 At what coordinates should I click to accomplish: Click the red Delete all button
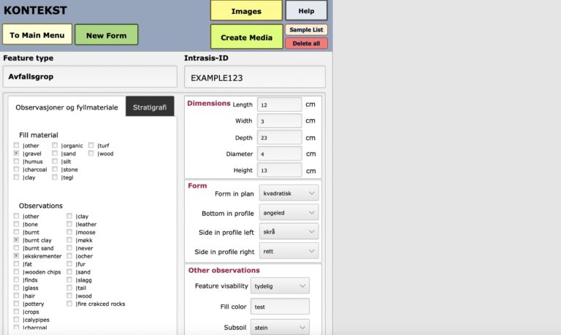coord(306,43)
